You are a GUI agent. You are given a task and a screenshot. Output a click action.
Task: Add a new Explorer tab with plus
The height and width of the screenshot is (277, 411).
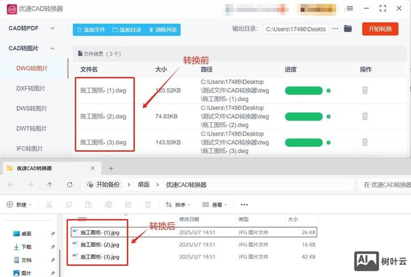click(111, 168)
